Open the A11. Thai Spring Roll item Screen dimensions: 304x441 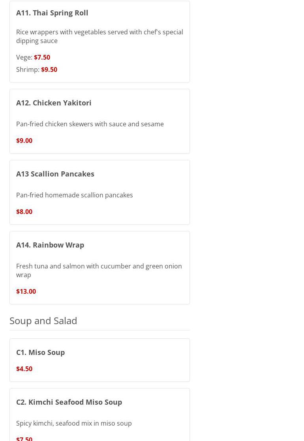click(x=52, y=13)
